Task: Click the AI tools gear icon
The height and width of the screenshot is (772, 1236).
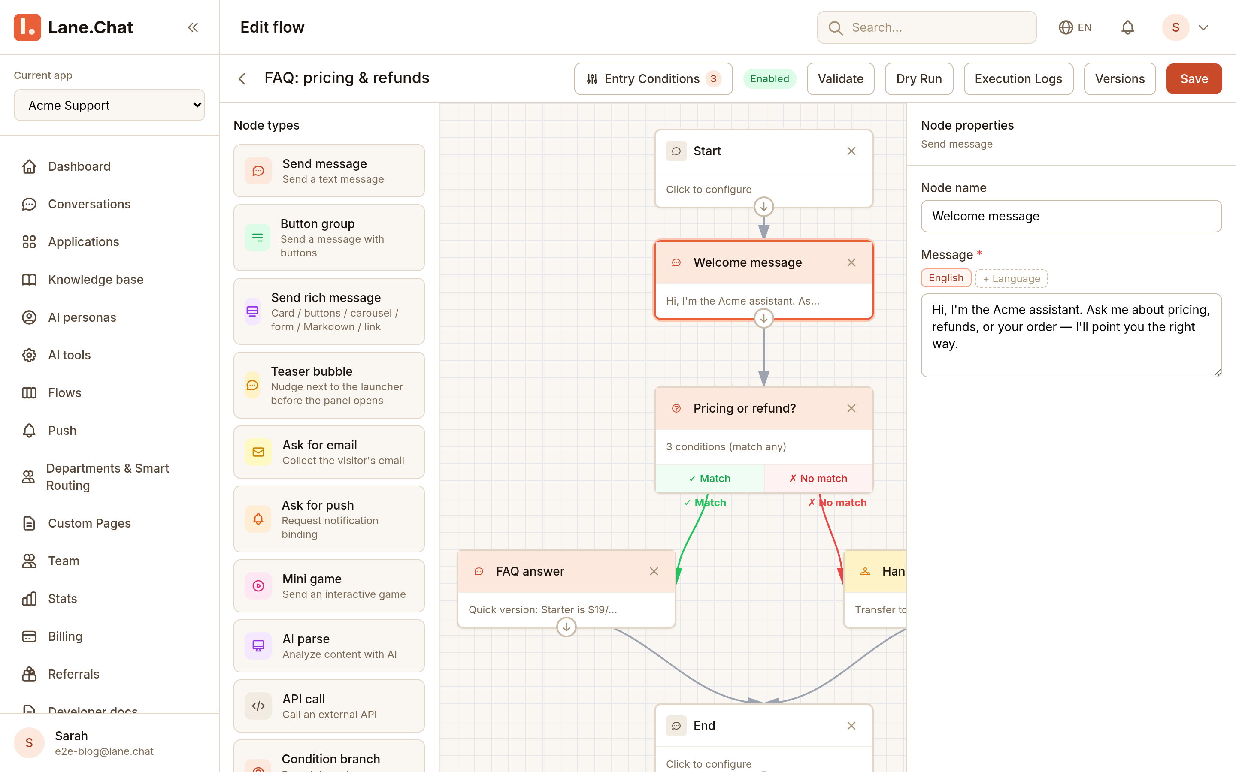Action: [29, 356]
